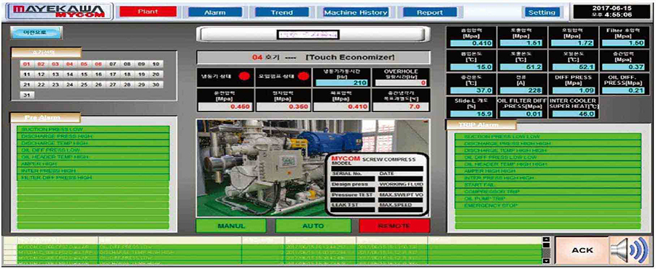Open the Setting menu

542,12
